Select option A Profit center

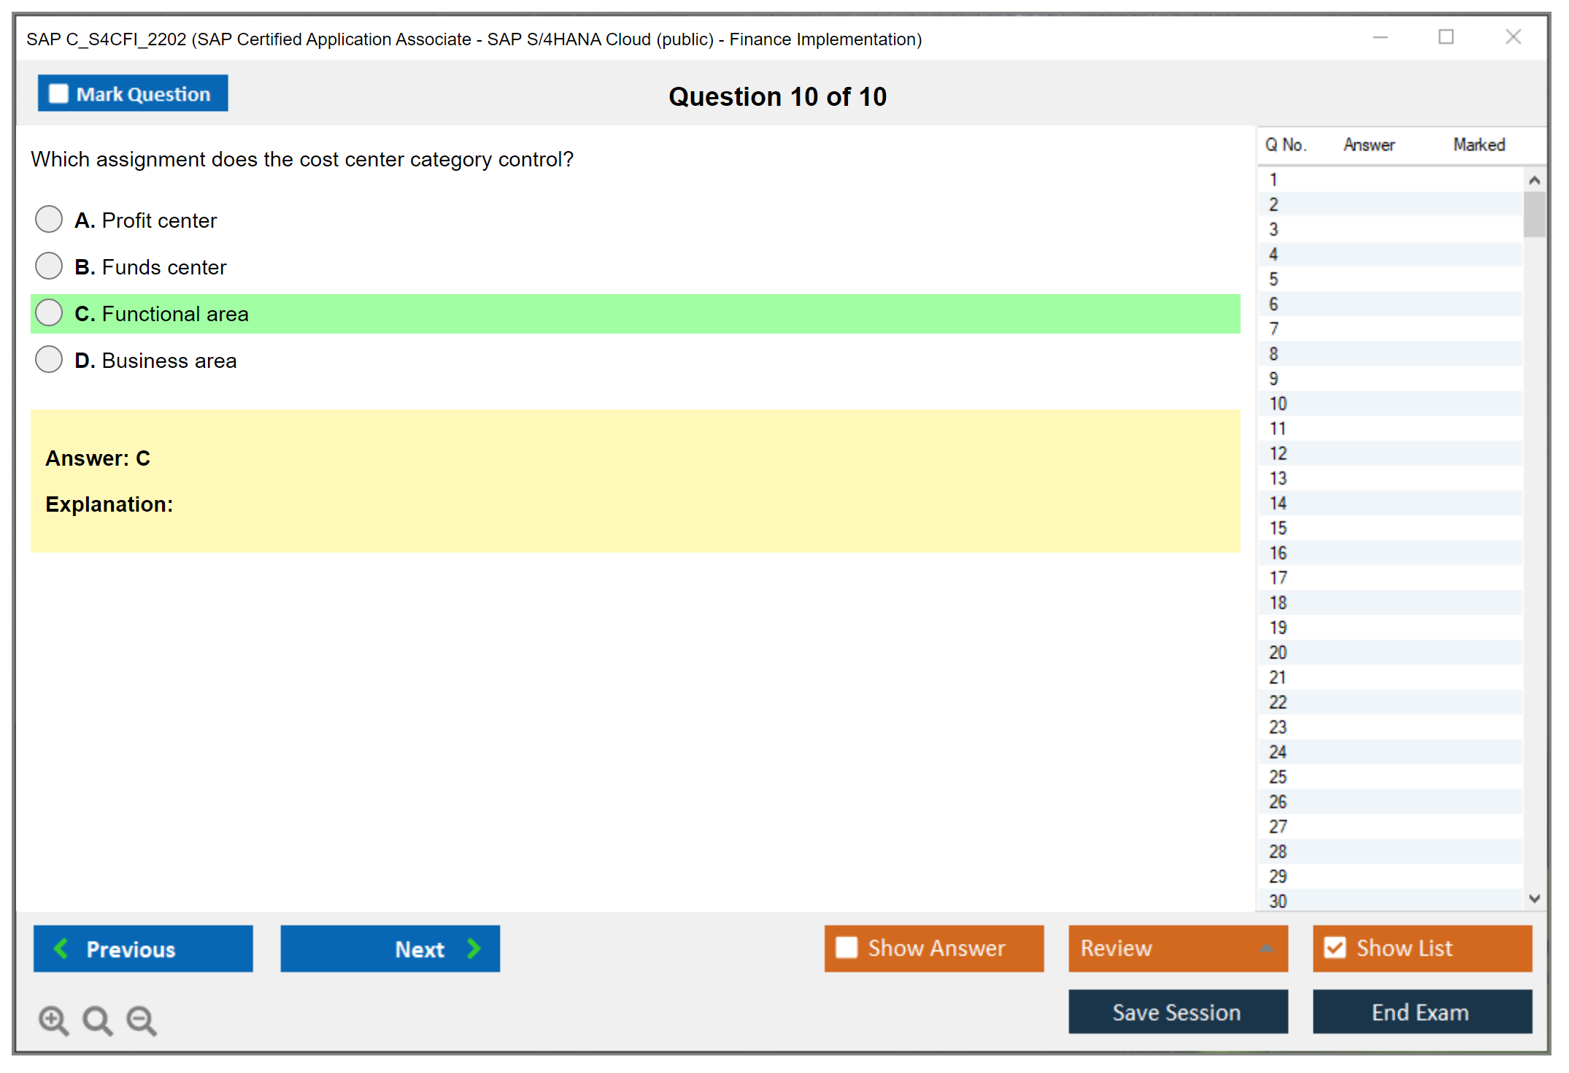tap(49, 219)
